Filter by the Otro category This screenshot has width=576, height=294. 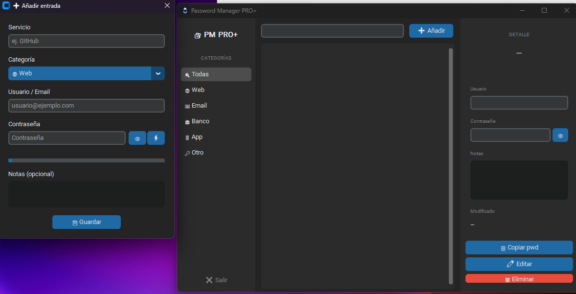point(216,153)
